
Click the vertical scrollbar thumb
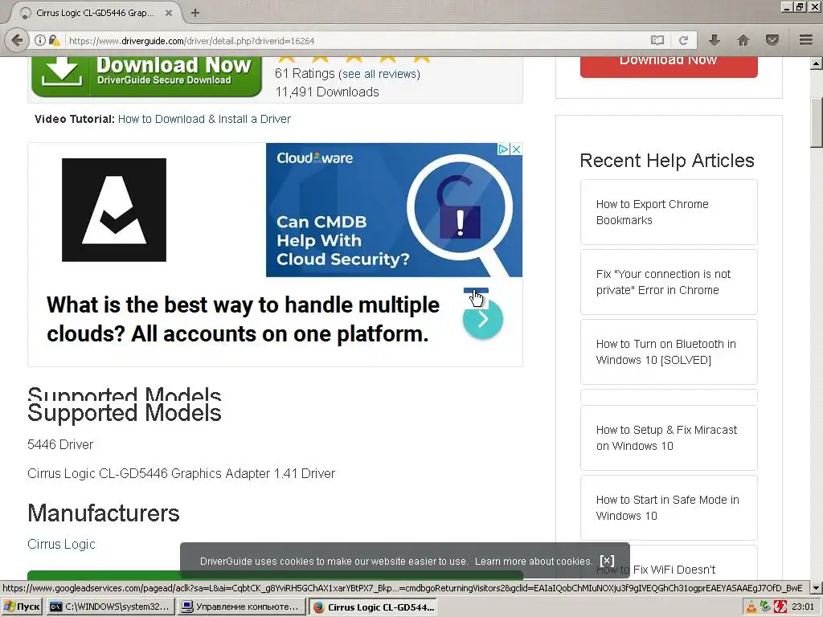pos(817,123)
